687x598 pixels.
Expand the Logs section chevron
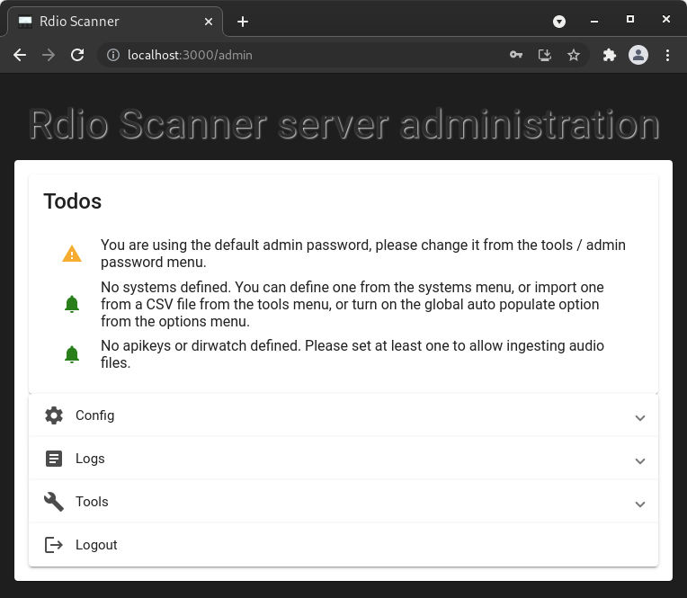(x=640, y=461)
